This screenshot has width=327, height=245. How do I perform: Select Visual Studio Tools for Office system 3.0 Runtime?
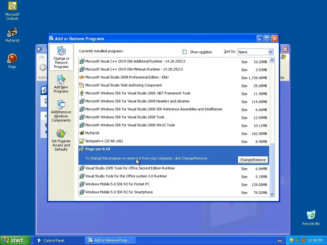click(126, 176)
